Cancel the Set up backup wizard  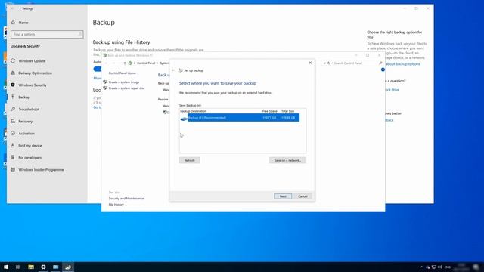point(302,196)
